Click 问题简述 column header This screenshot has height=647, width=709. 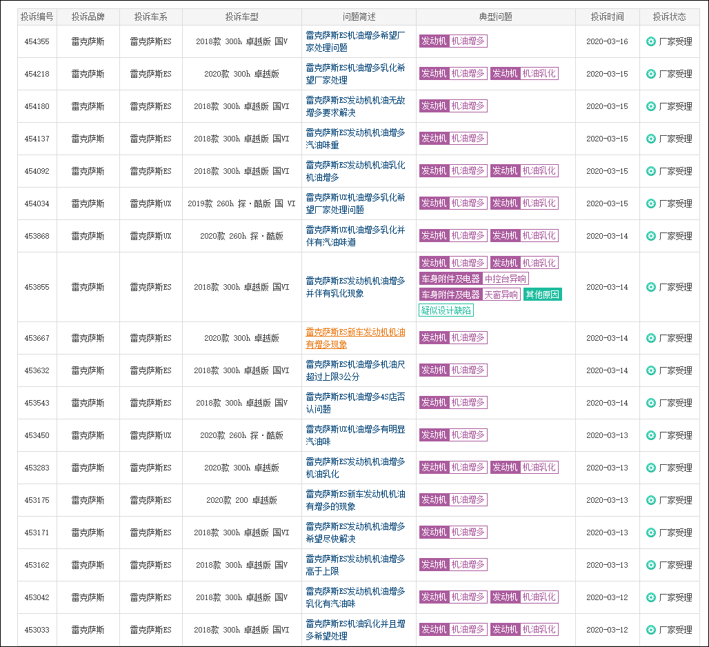(359, 17)
